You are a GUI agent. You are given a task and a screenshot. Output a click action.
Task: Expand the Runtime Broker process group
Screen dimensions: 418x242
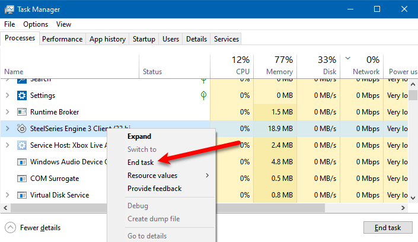tap(7, 112)
